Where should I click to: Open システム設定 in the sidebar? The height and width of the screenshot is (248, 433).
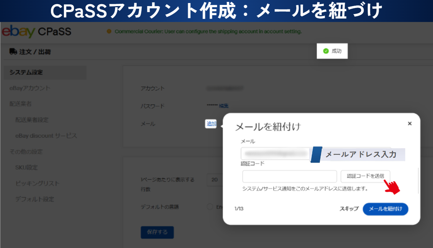point(26,72)
